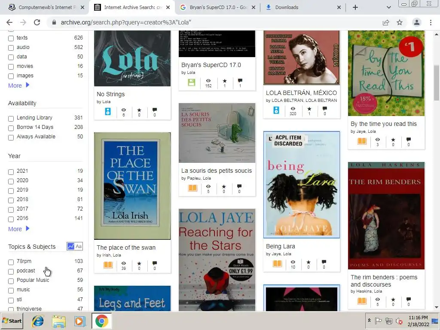The width and height of the screenshot is (440, 330).
Task: Open La souris des petits soucis link
Action: click(217, 171)
